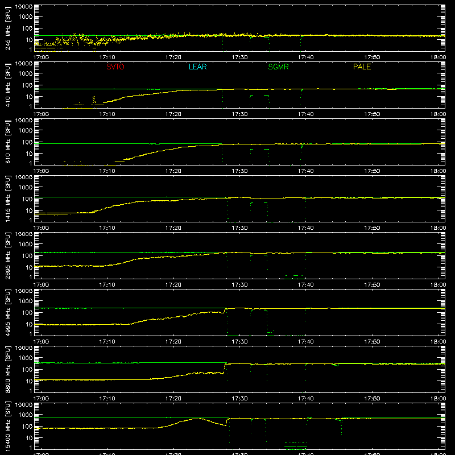
Task: Click the 1000 y-tick on 410 MHz plot
Action: [26, 74]
